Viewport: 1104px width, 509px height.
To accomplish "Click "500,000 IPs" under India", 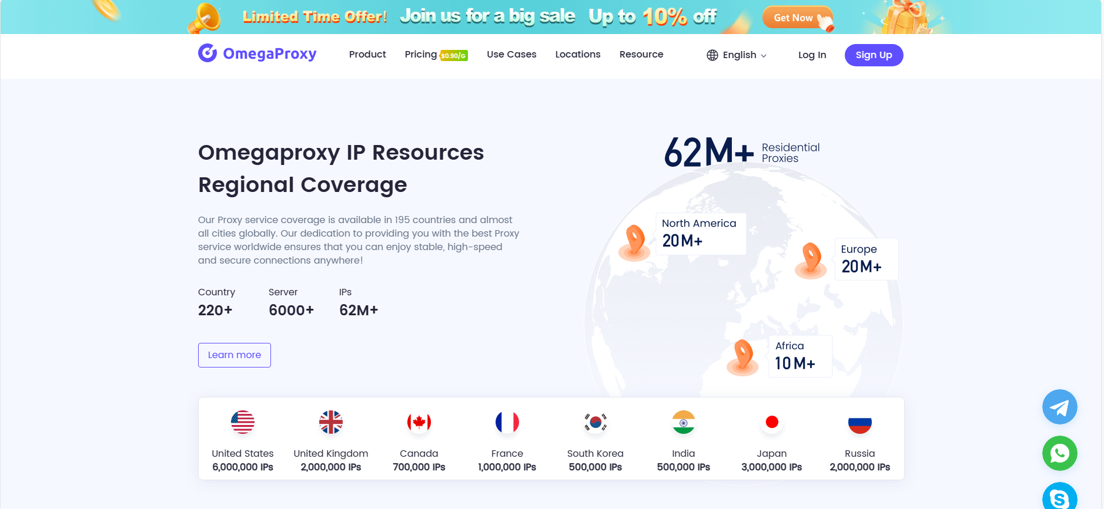I will (x=684, y=467).
